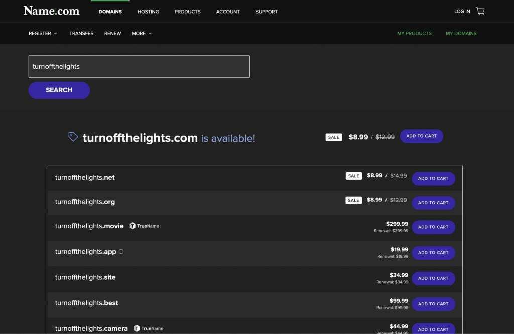Click the SALE badge for .org
The height and width of the screenshot is (334, 514).
point(354,200)
